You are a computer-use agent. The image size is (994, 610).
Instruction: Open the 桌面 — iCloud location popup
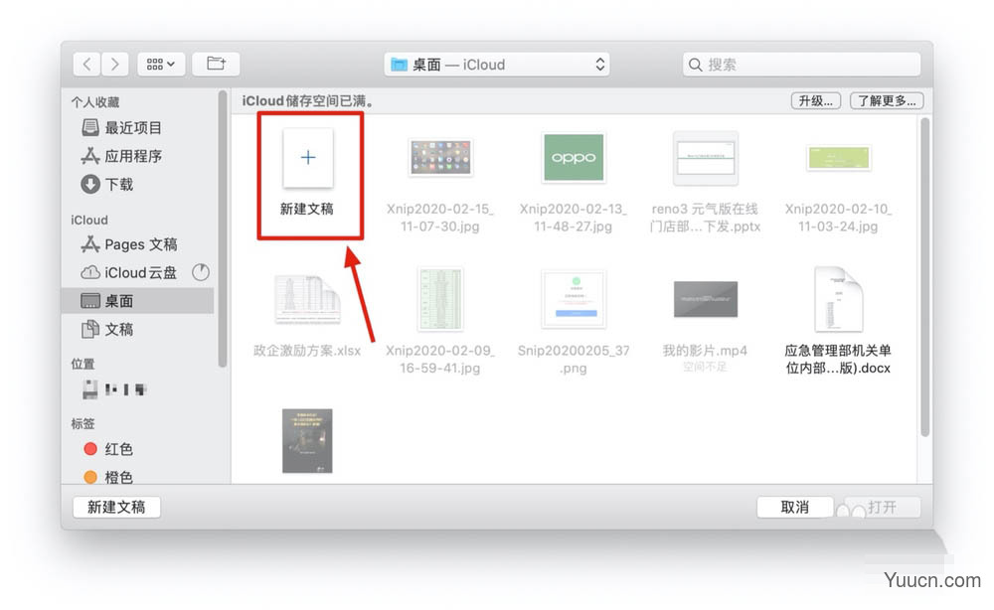pyautogui.click(x=497, y=65)
